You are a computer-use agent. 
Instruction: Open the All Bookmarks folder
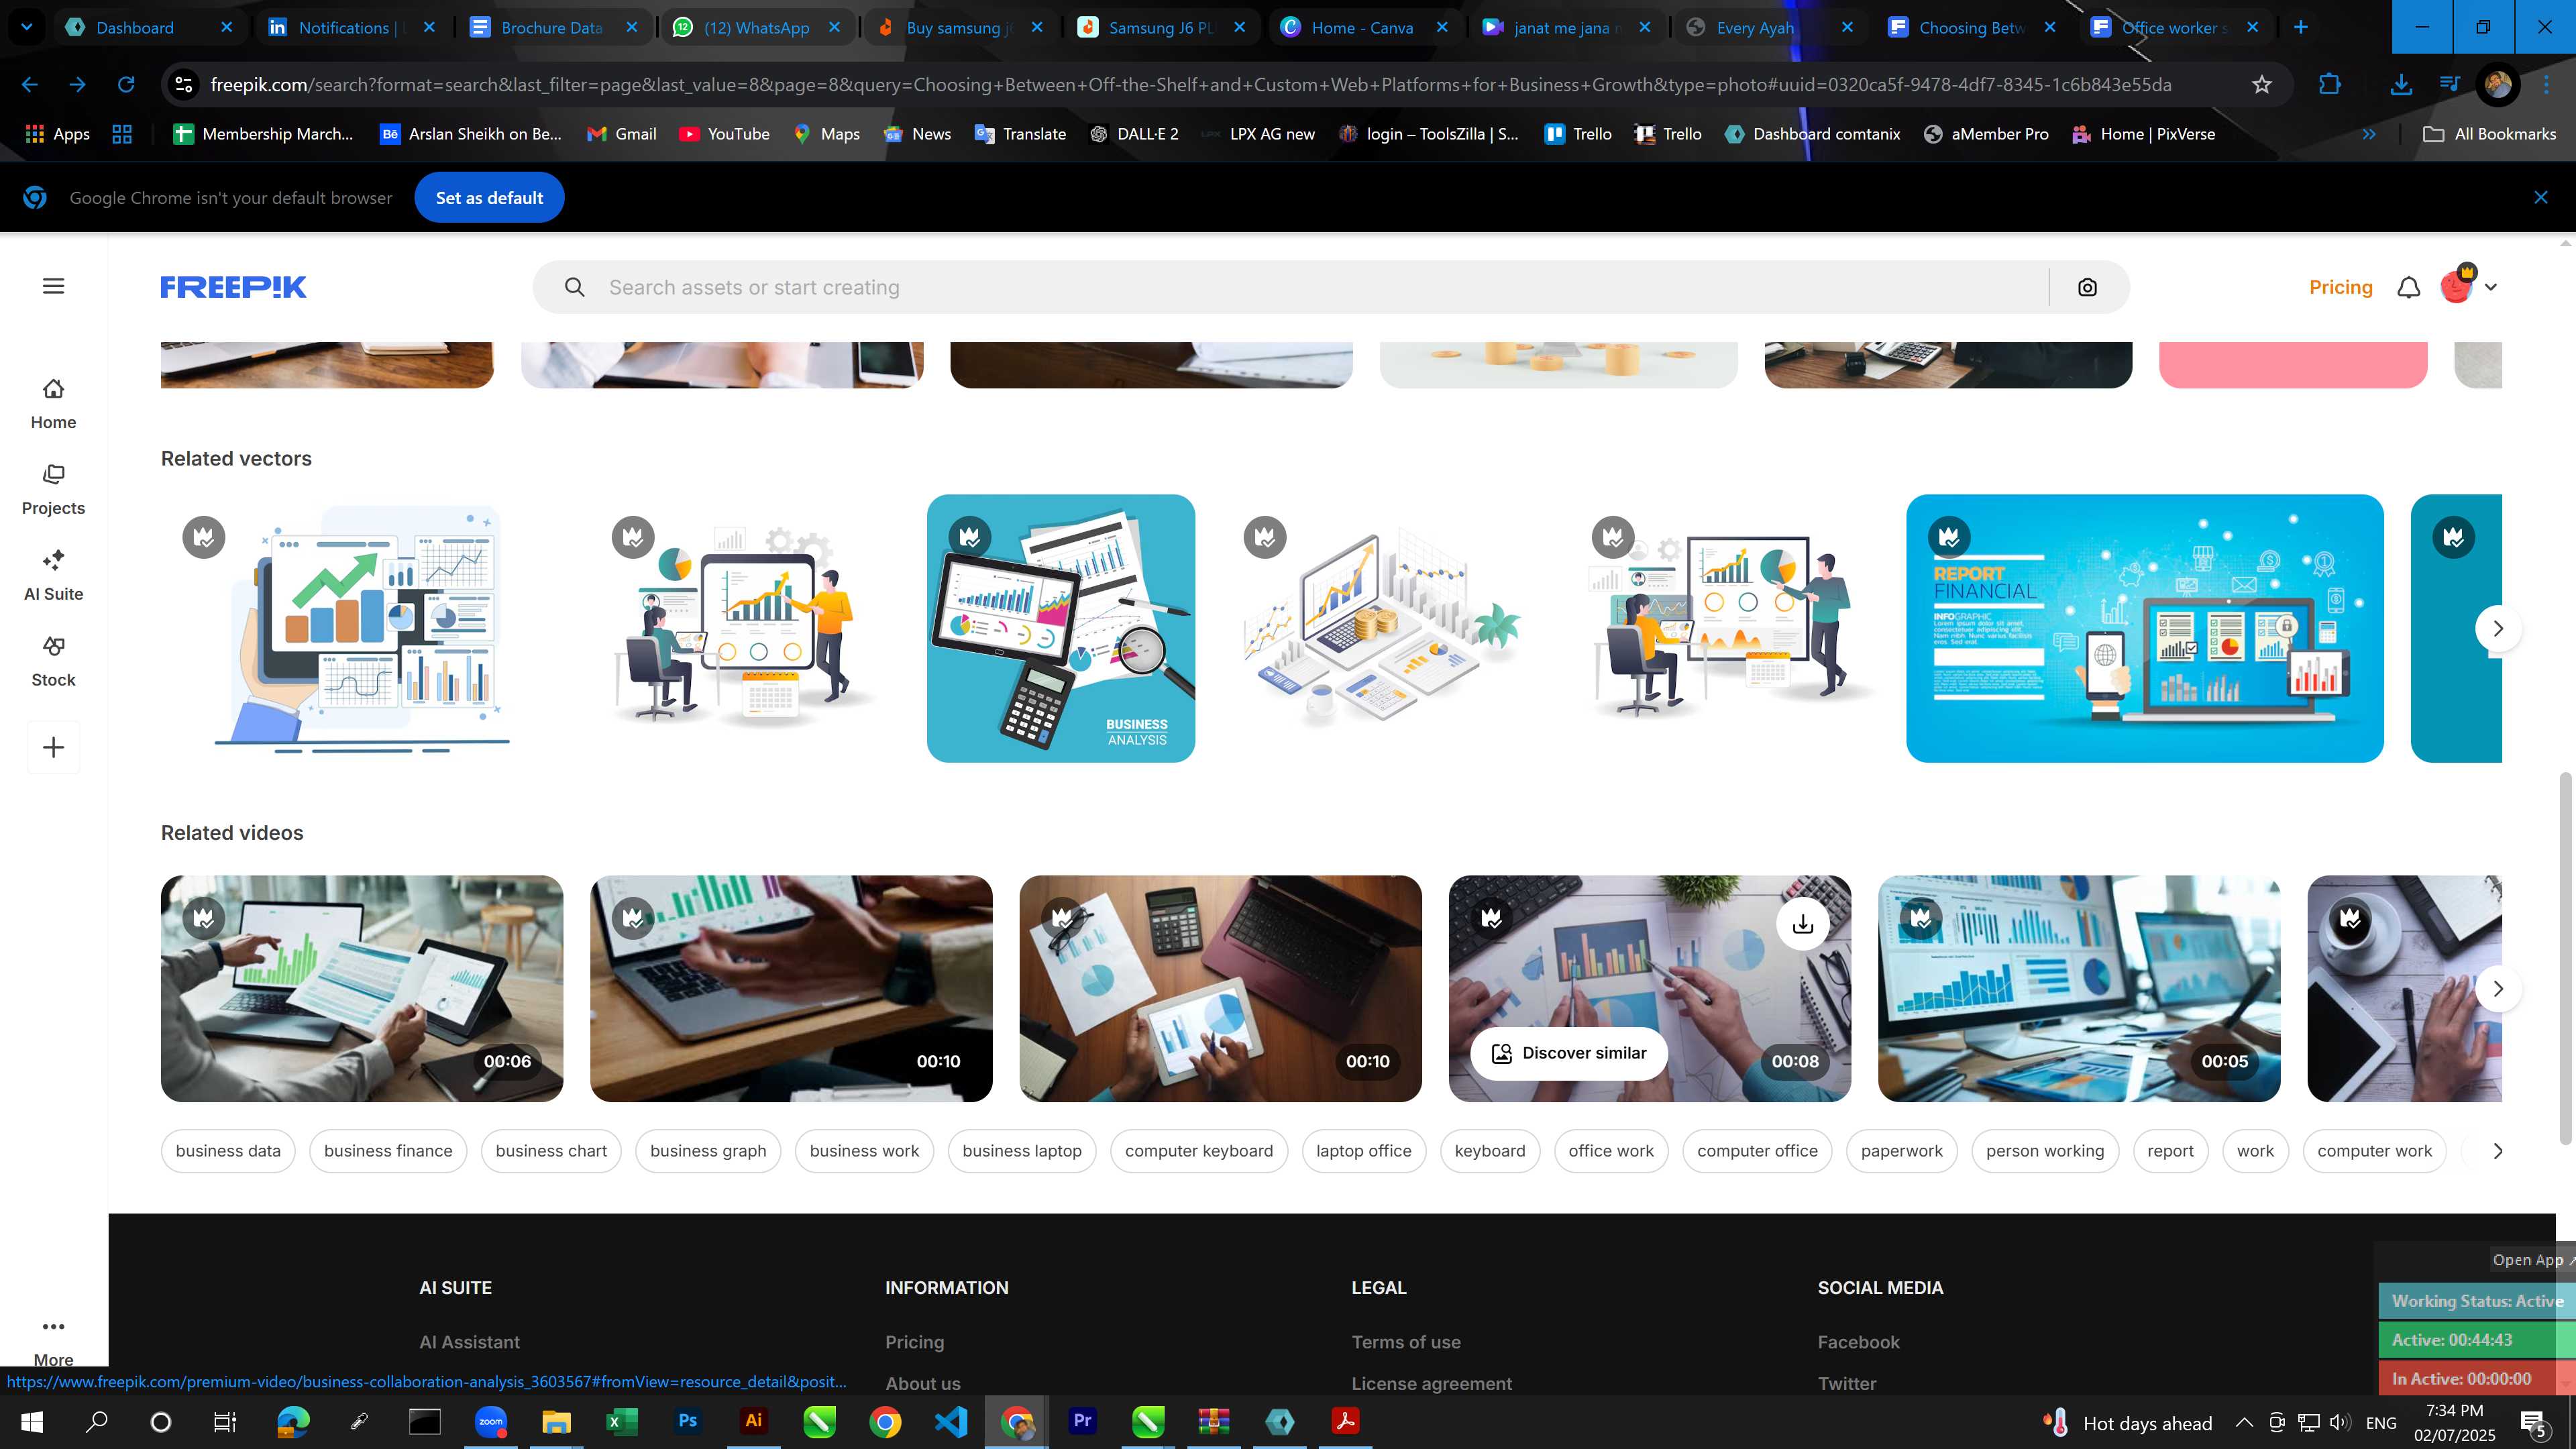(2490, 134)
